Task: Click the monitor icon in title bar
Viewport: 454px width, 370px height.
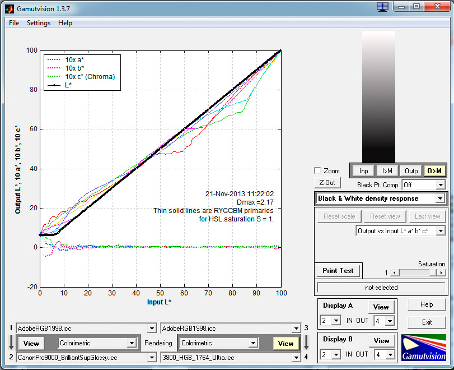Action: point(382,7)
